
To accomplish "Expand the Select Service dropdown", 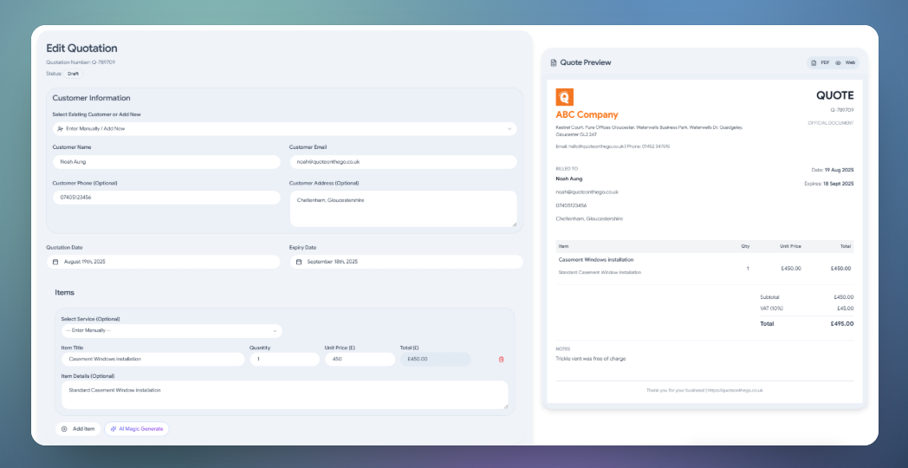I will pyautogui.click(x=172, y=331).
